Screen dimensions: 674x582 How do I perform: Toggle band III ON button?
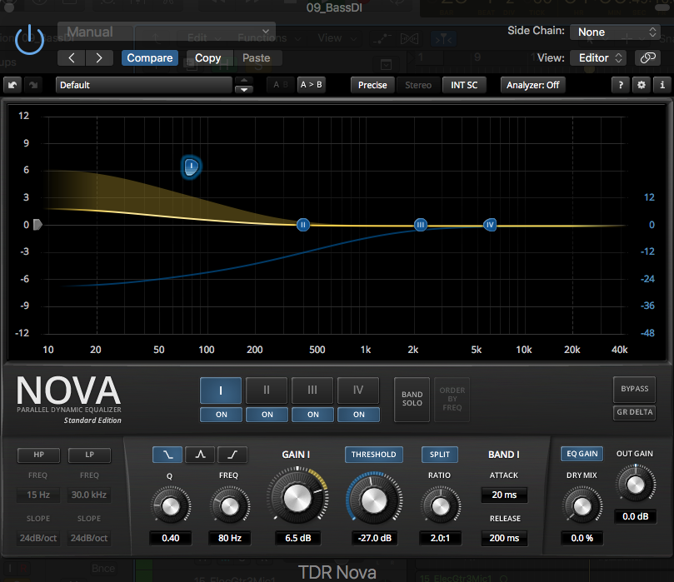pyautogui.click(x=313, y=415)
